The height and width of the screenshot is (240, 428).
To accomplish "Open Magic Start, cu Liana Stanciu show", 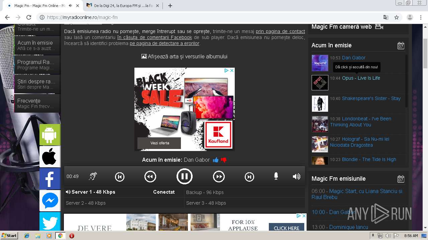I will 357,194.
